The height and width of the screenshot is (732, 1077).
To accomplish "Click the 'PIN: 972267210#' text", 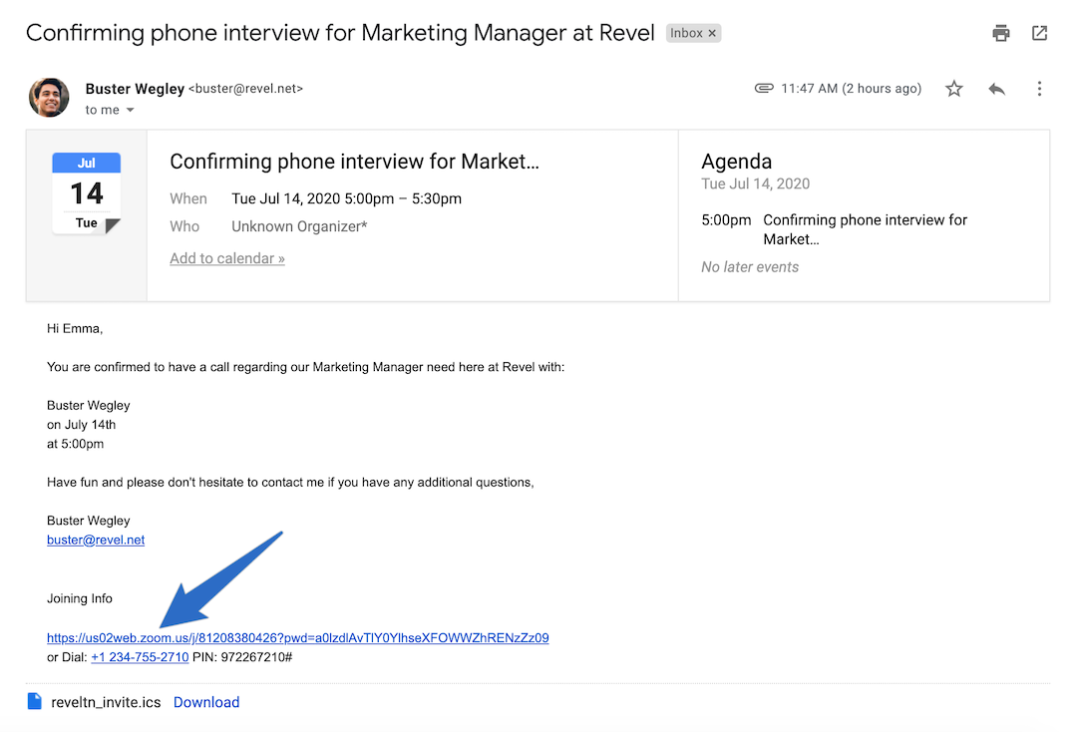I will click(x=242, y=657).
